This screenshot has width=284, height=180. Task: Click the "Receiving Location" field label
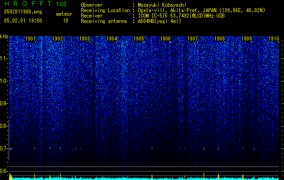[105, 10]
